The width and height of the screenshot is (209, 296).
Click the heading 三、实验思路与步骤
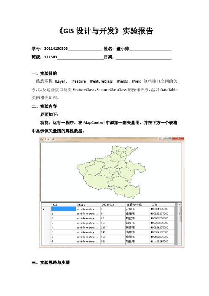click(x=51, y=262)
